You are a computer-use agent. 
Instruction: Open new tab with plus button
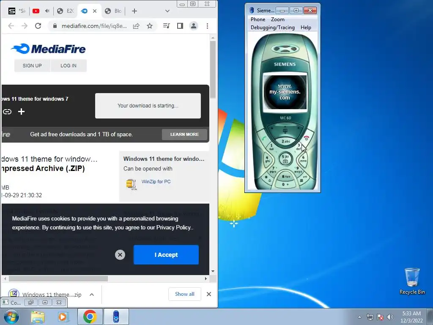pyautogui.click(x=134, y=11)
